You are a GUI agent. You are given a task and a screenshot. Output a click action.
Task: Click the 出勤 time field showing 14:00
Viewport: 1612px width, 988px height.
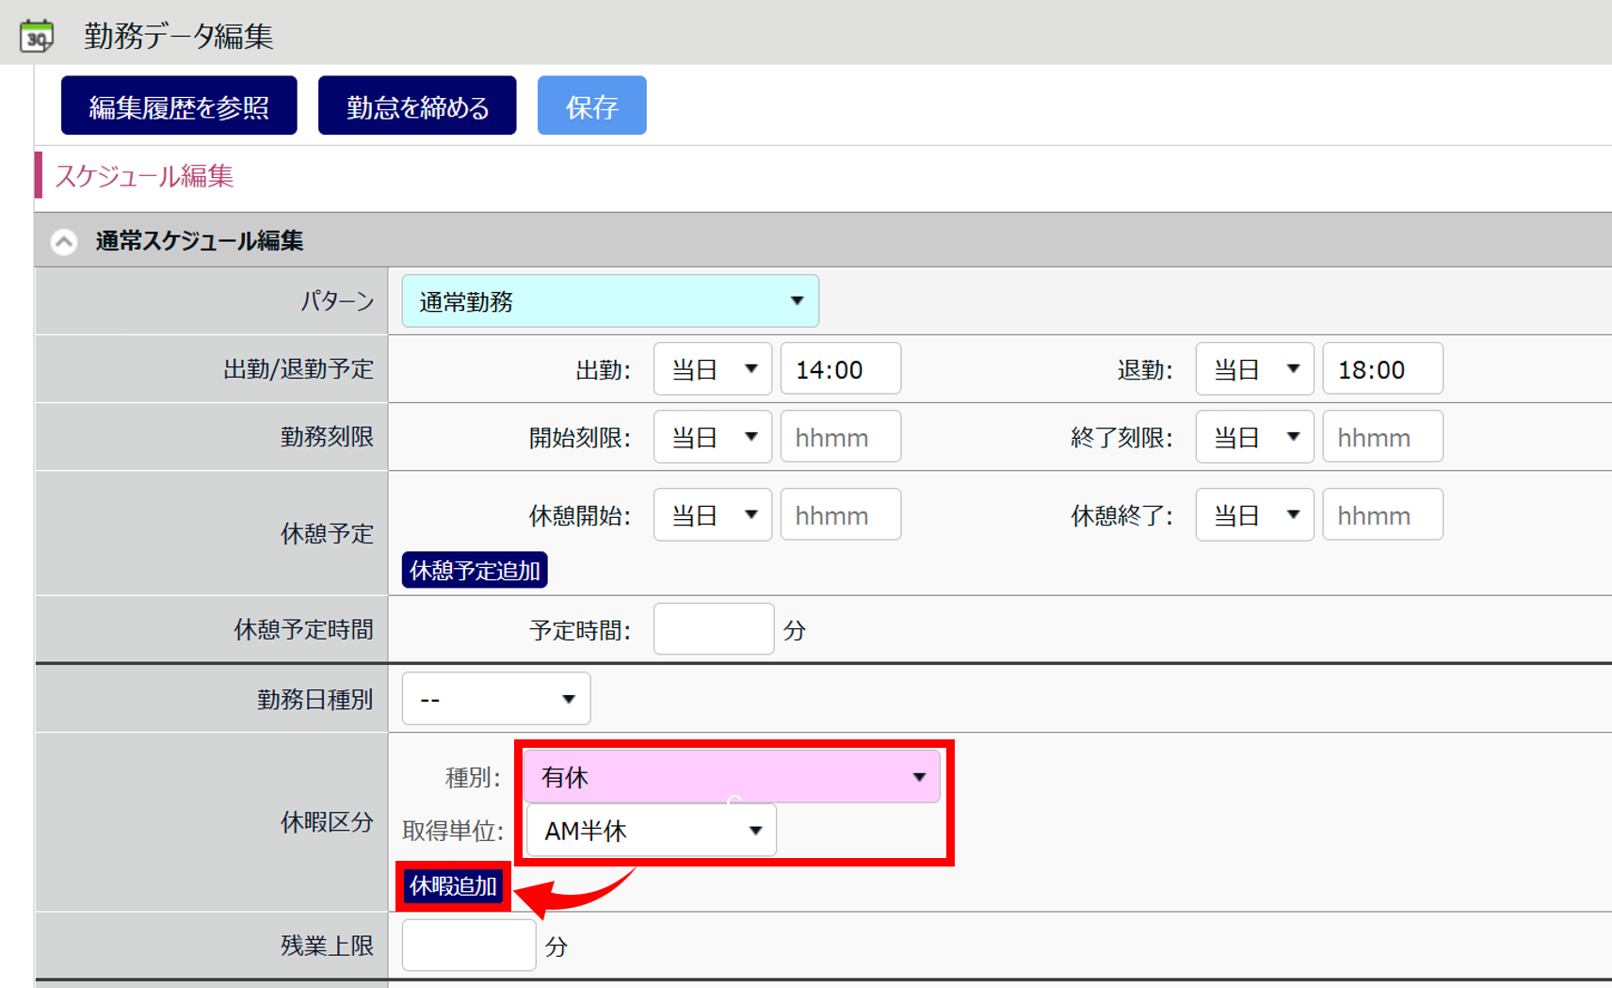click(840, 369)
